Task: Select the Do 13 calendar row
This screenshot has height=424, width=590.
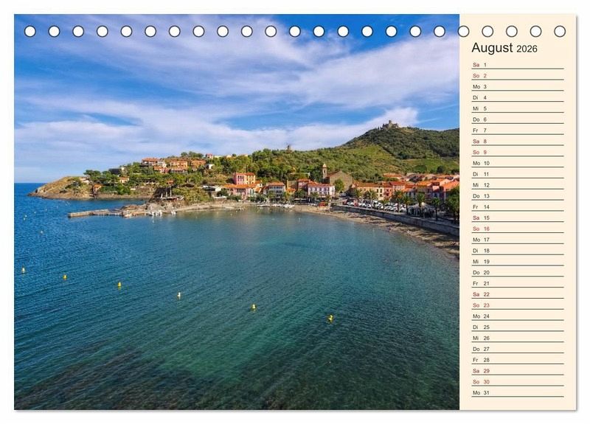Action: (518, 195)
